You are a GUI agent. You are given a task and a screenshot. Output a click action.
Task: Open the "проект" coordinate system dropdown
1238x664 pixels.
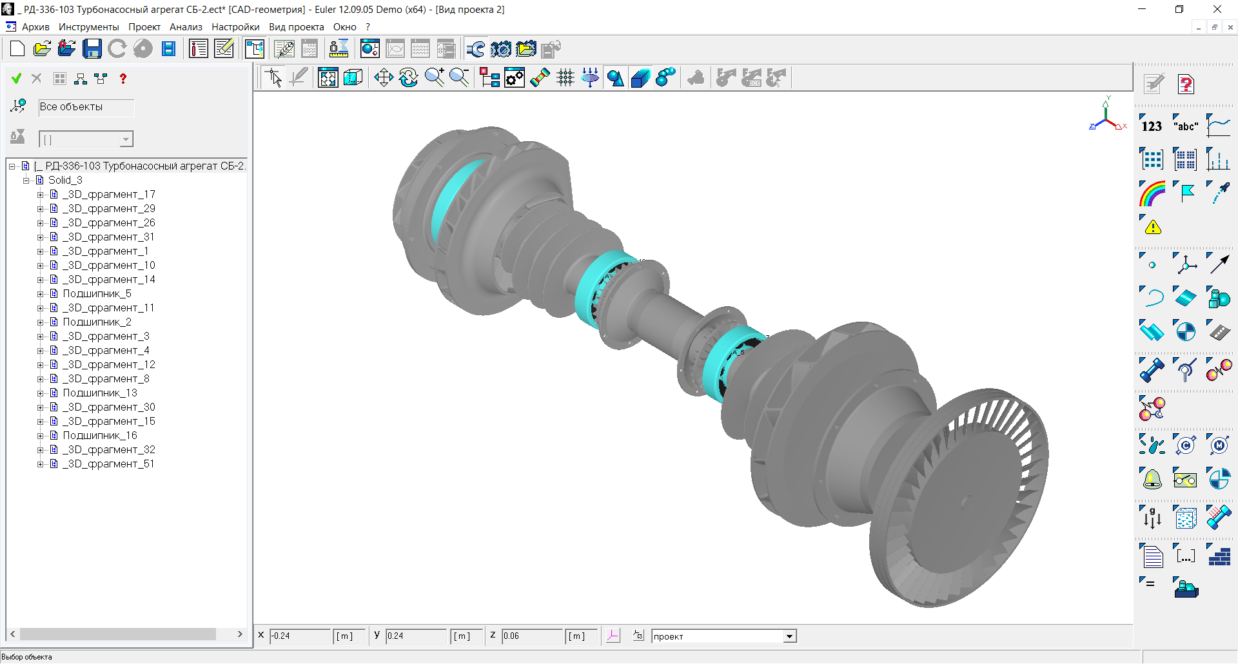coord(789,637)
